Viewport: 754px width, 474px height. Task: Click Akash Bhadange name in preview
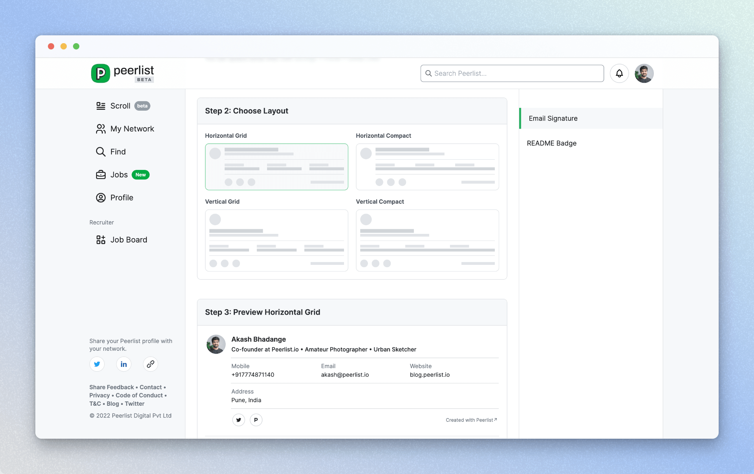(258, 339)
